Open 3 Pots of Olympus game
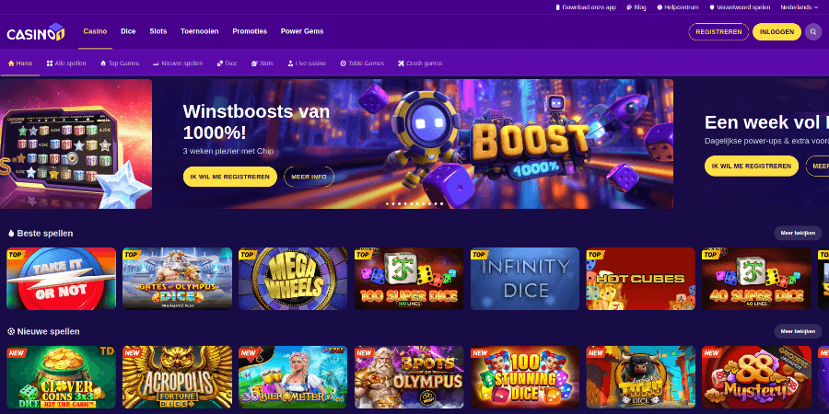The image size is (829, 414). (409, 377)
